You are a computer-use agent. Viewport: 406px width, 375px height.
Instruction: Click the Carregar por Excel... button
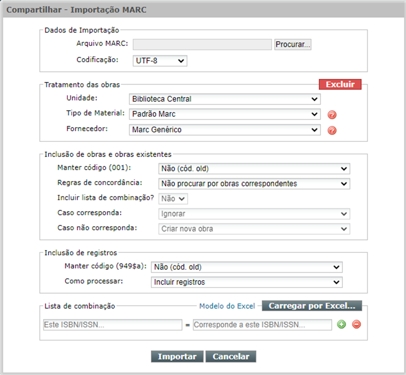(312, 306)
